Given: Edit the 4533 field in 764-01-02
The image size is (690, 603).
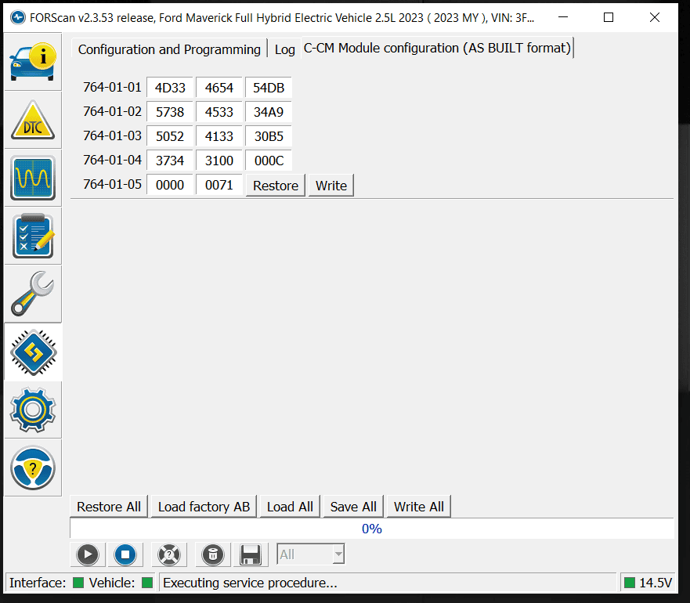Looking at the screenshot, I should tap(219, 112).
